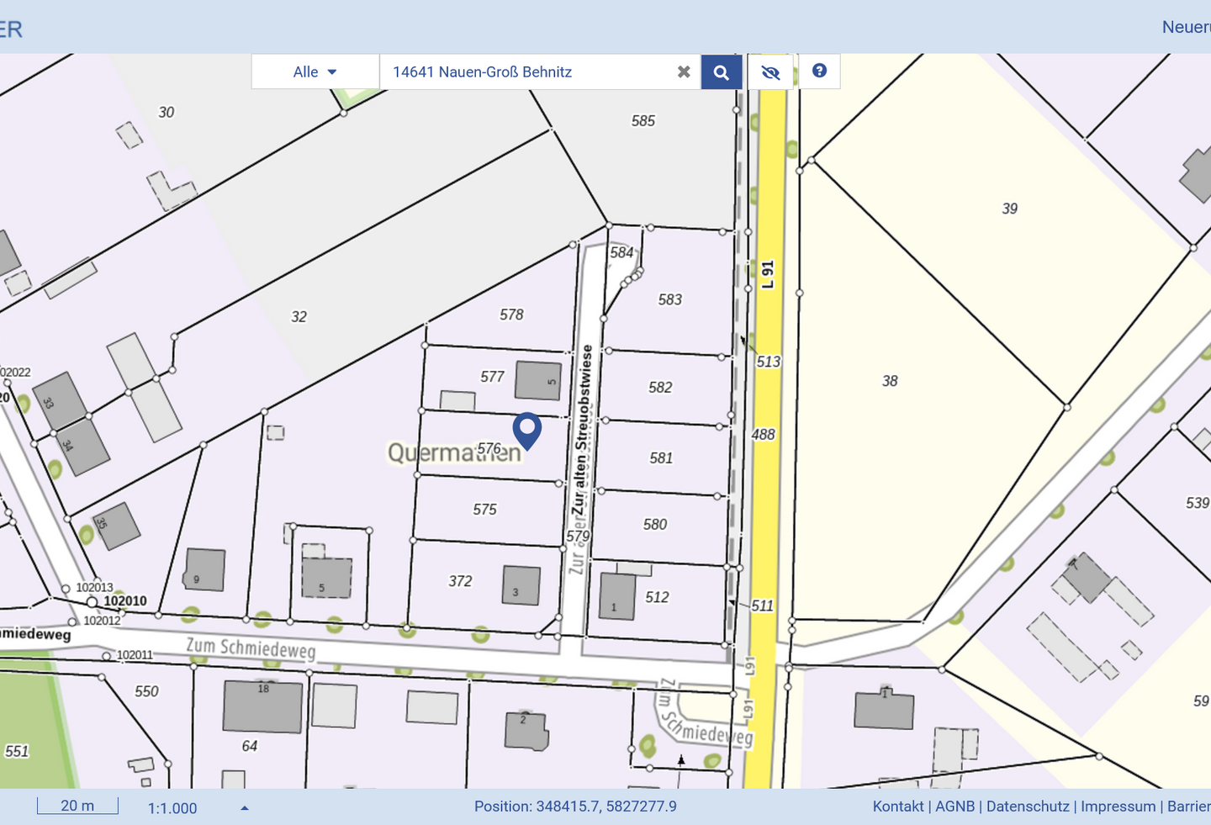Click the 1:1.000 scale value

172,808
